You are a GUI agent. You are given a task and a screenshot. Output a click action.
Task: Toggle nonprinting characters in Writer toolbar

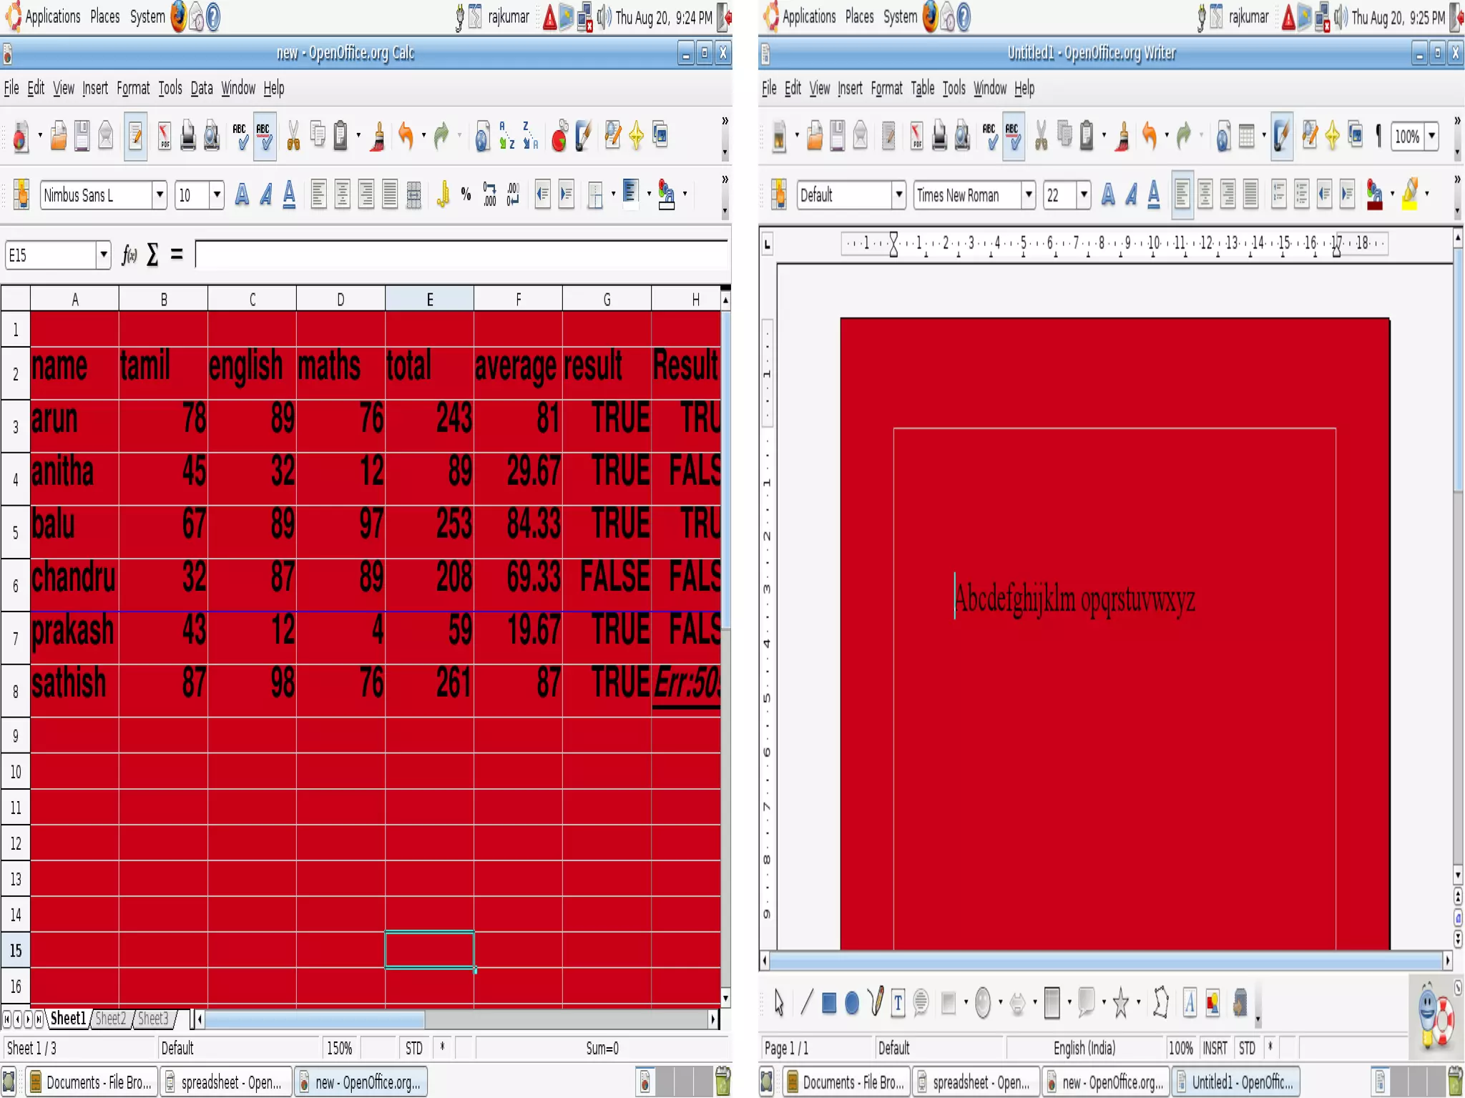coord(1378,135)
